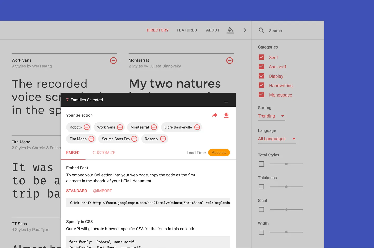Click the search magnifier icon

tap(261, 30)
